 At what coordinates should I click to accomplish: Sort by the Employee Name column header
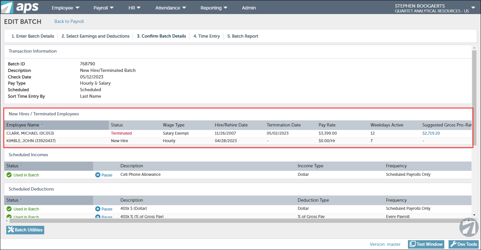[23, 125]
